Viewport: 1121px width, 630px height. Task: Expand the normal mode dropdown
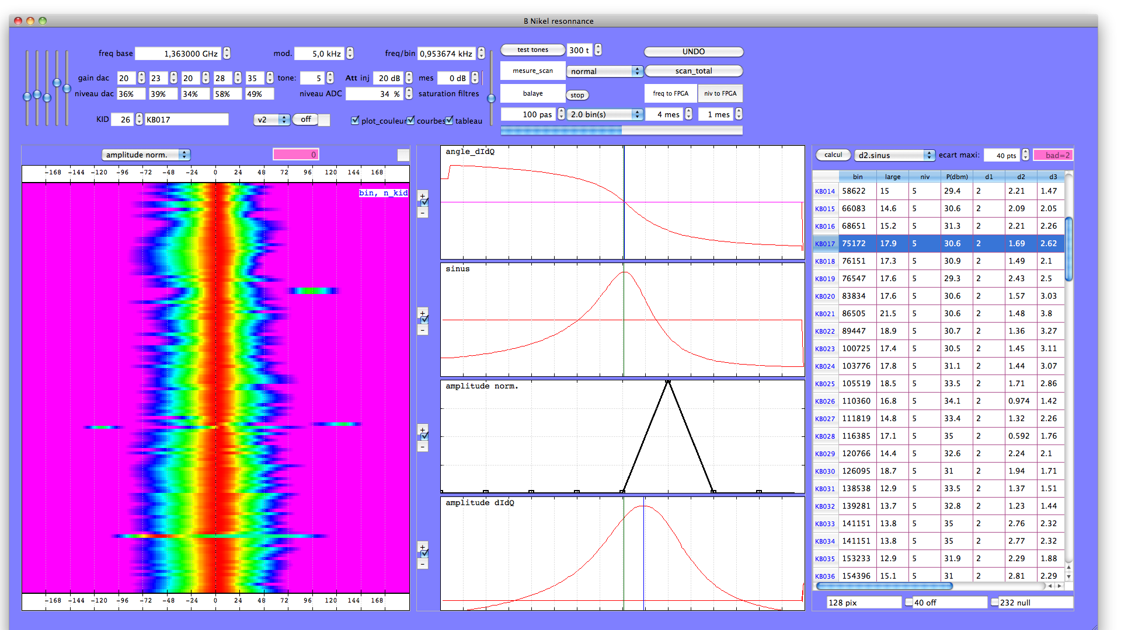(605, 71)
